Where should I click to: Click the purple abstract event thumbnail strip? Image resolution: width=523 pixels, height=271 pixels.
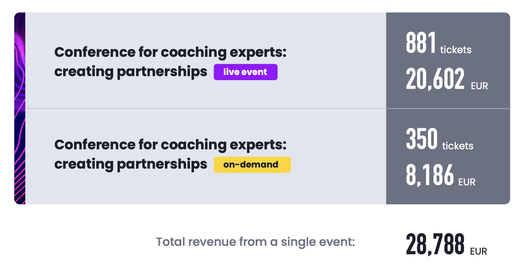[20, 108]
